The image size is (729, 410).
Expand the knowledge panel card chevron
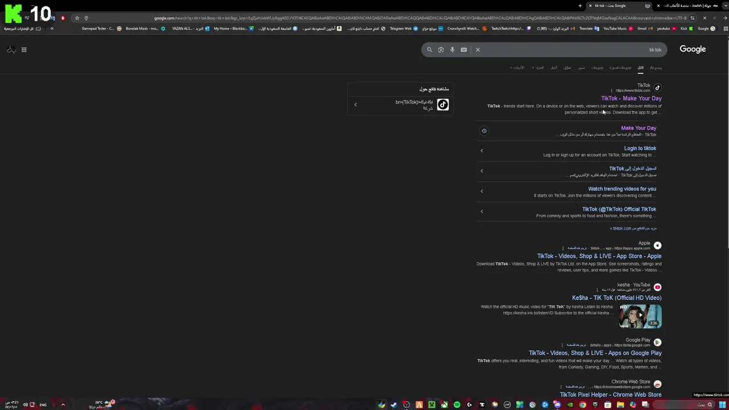pos(355,105)
